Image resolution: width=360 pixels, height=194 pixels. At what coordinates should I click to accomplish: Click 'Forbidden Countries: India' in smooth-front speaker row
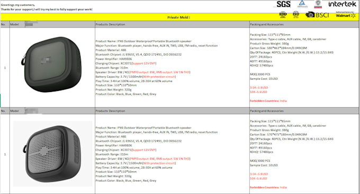pyautogui.click(x=268, y=101)
